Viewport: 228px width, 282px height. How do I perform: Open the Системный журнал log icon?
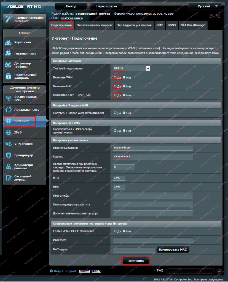coord(8,178)
